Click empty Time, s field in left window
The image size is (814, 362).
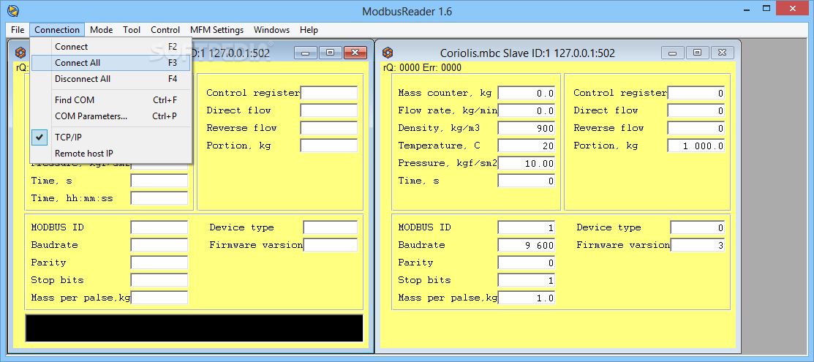tap(159, 181)
